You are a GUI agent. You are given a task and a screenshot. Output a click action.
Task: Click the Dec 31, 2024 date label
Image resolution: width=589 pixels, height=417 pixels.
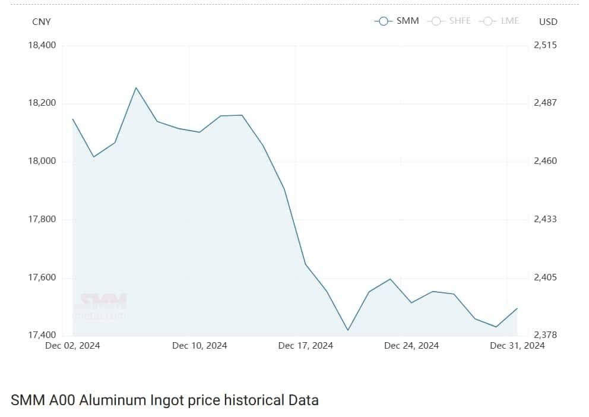(517, 346)
